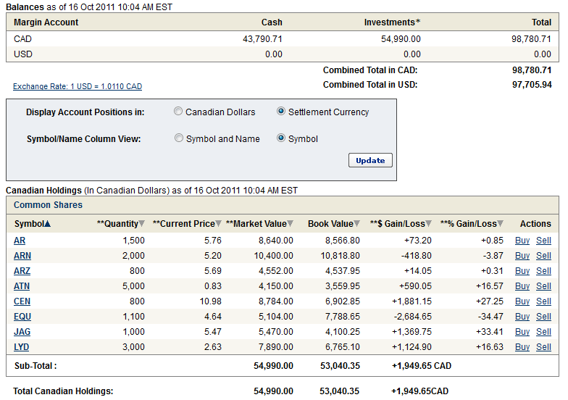Image resolution: width=568 pixels, height=400 pixels.
Task: Click Sell for JAG shares
Action: (x=543, y=332)
